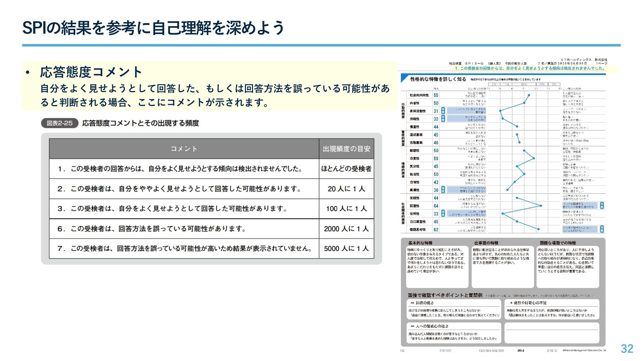This screenshot has width=642, height=361.
Task: Select the '内省性' scale label
Action: point(414,103)
